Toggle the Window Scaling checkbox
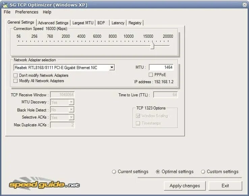Screen dimensions: 249x196 point(138,116)
